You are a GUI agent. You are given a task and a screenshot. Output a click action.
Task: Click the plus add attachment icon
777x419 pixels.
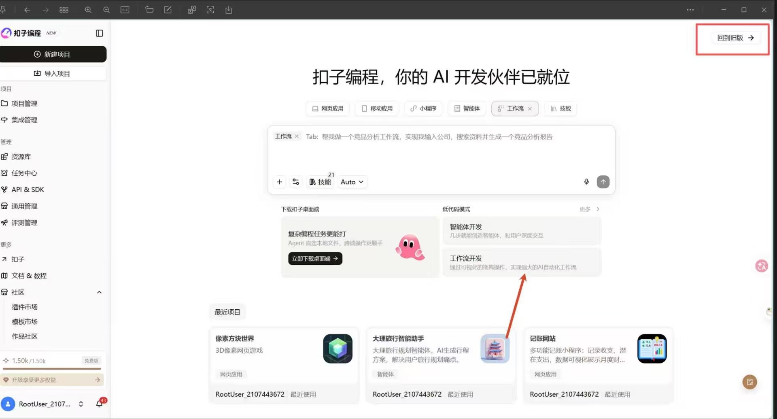pyautogui.click(x=279, y=182)
